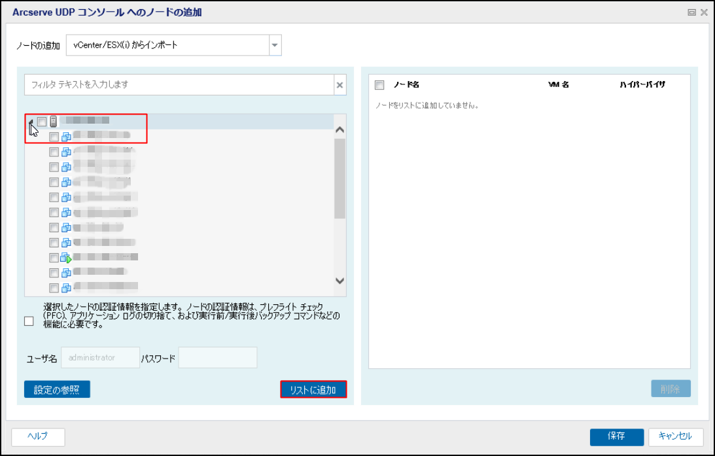This screenshot has height=456, width=715.
Task: Click the ノード名 column header
Action: click(x=406, y=84)
